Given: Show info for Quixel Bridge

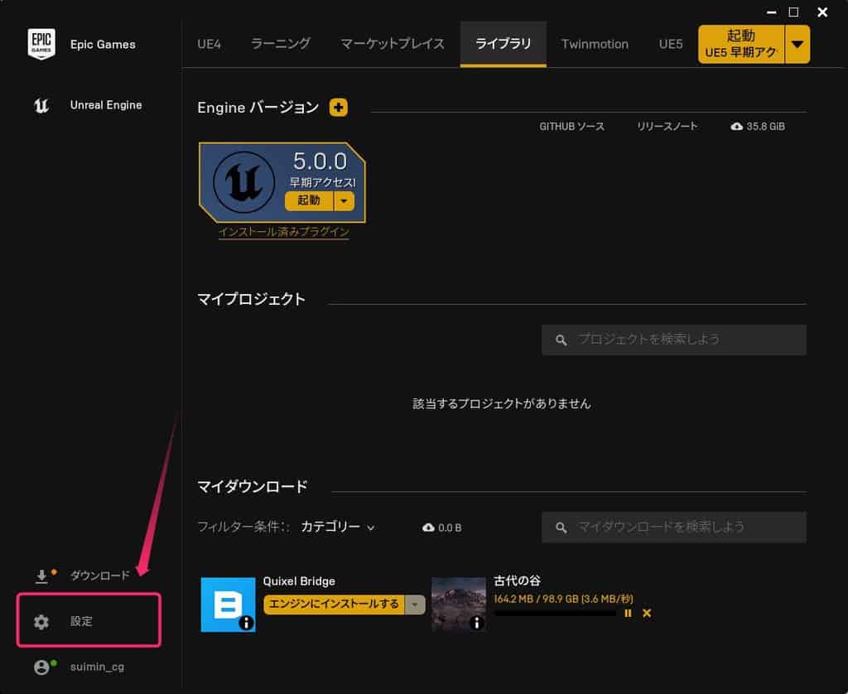Looking at the screenshot, I should point(246,623).
